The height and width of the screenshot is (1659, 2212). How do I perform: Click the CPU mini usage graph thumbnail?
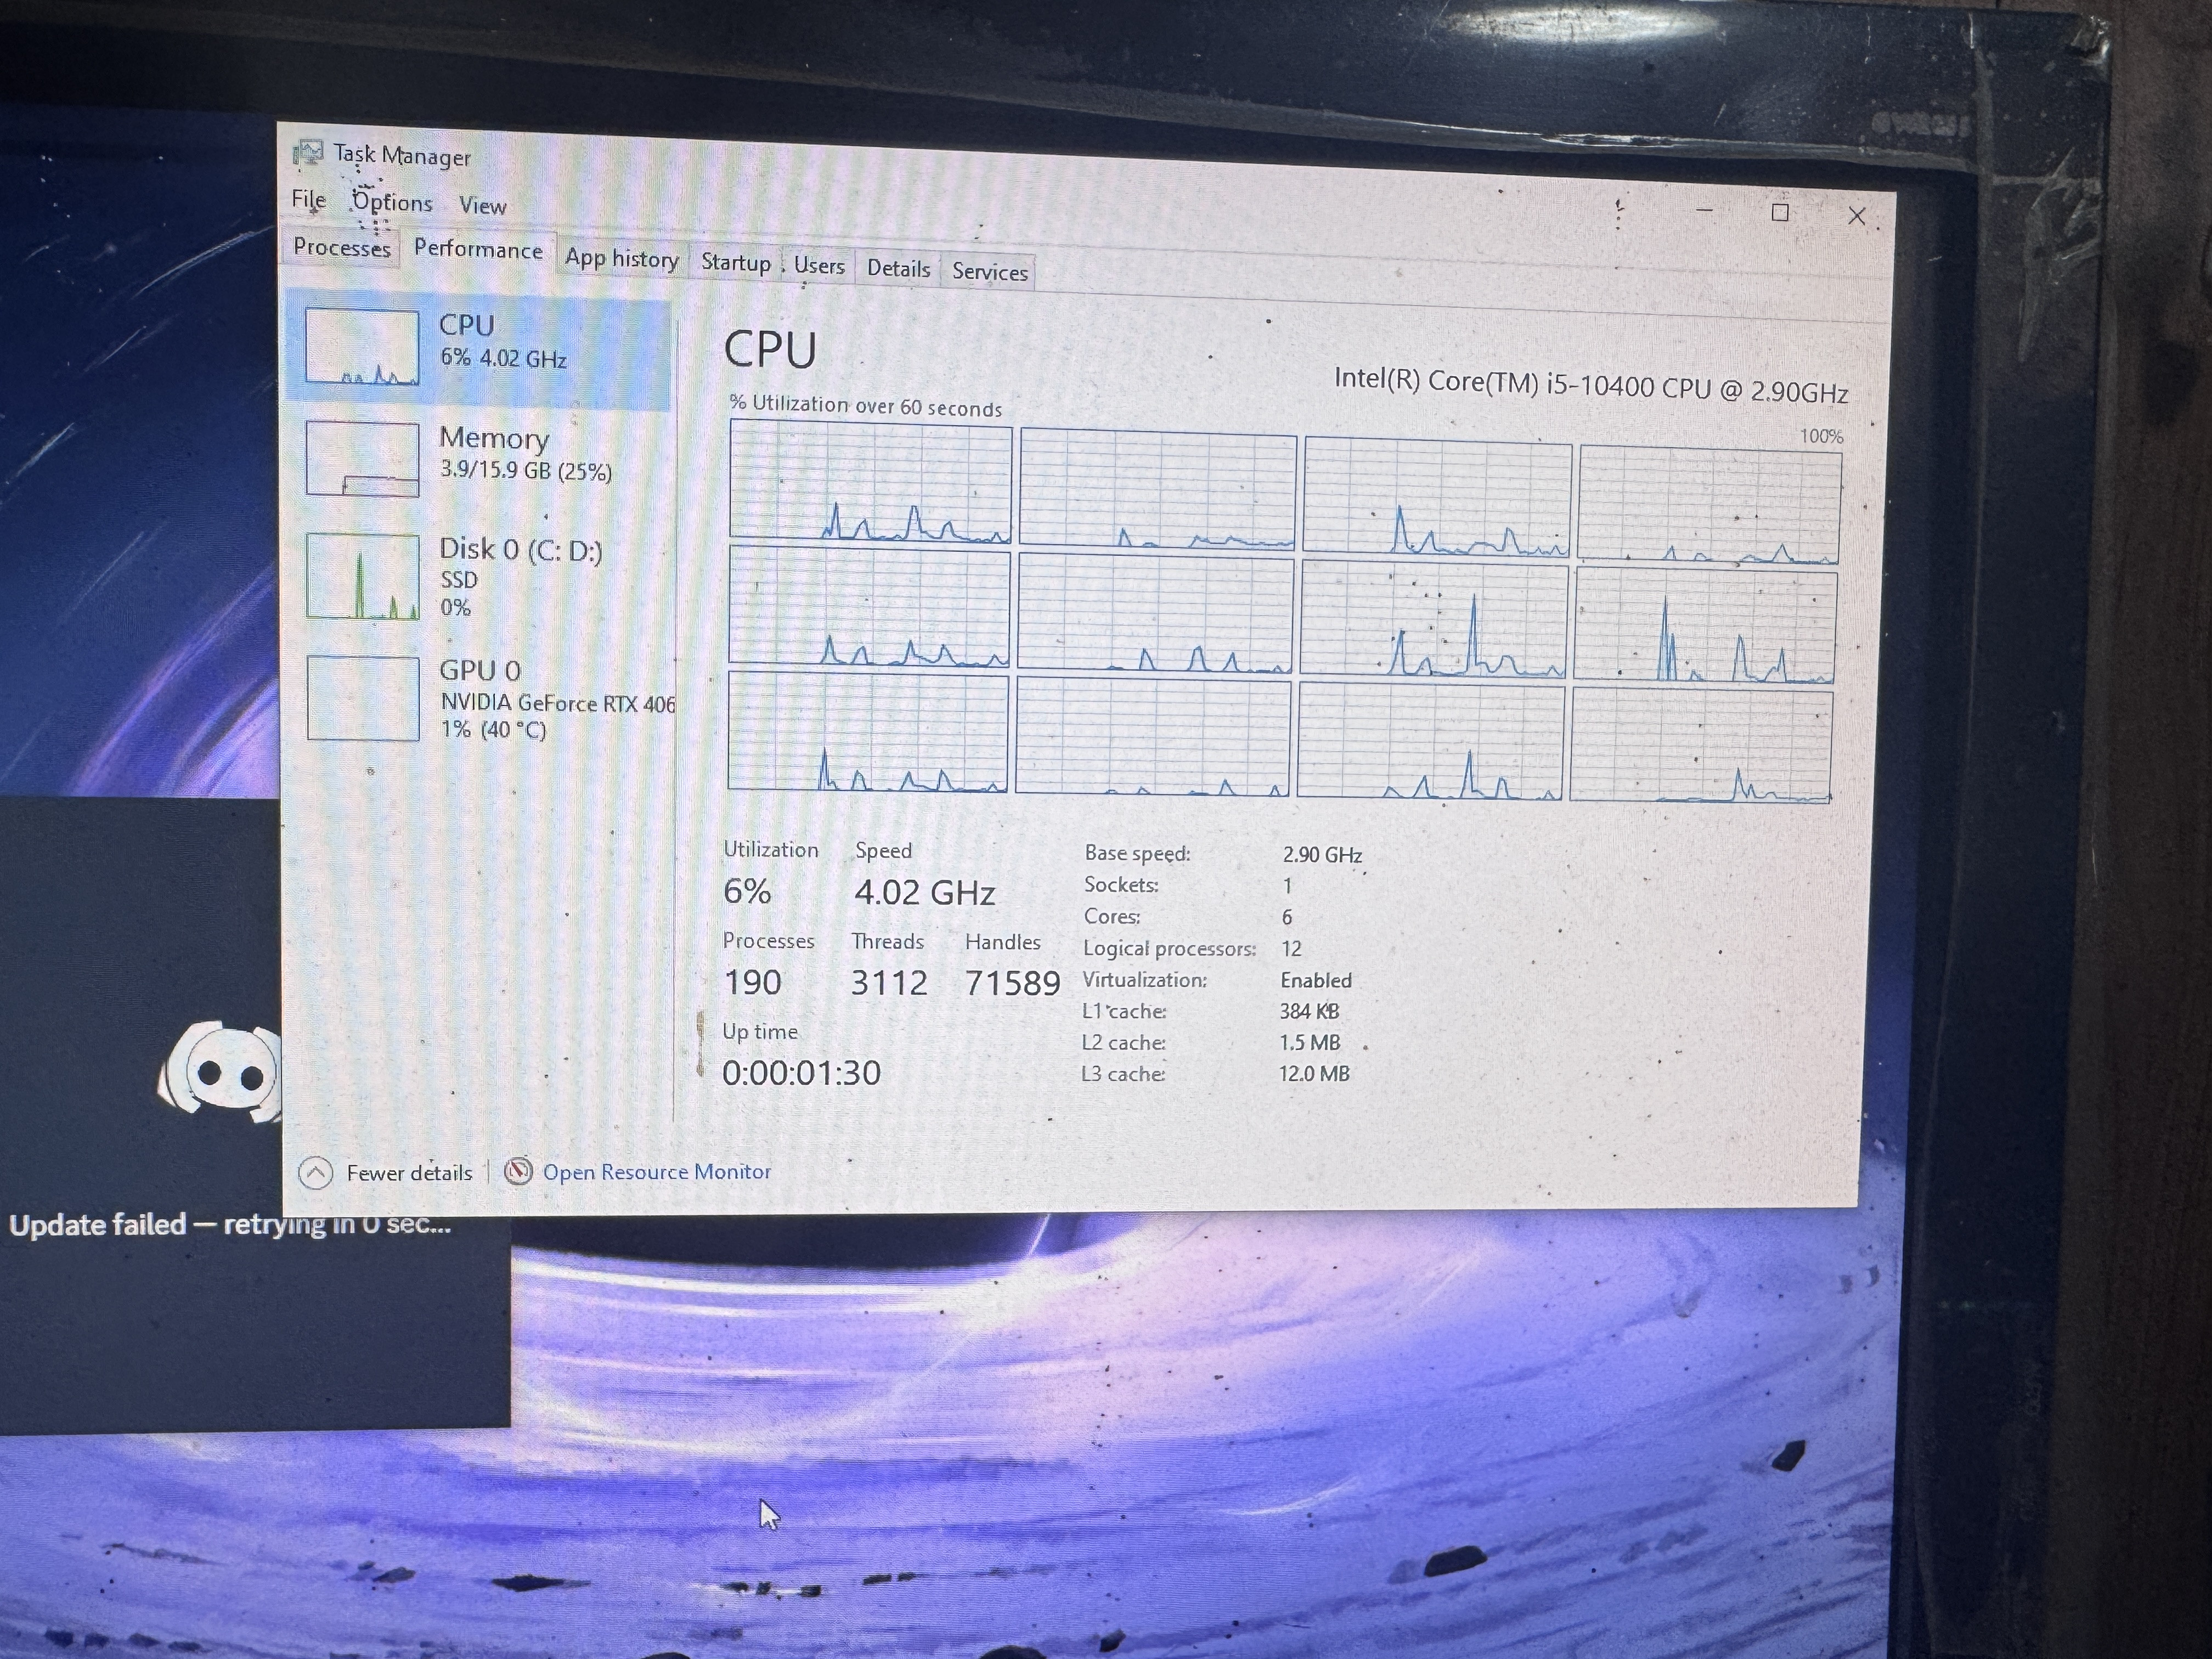point(362,347)
